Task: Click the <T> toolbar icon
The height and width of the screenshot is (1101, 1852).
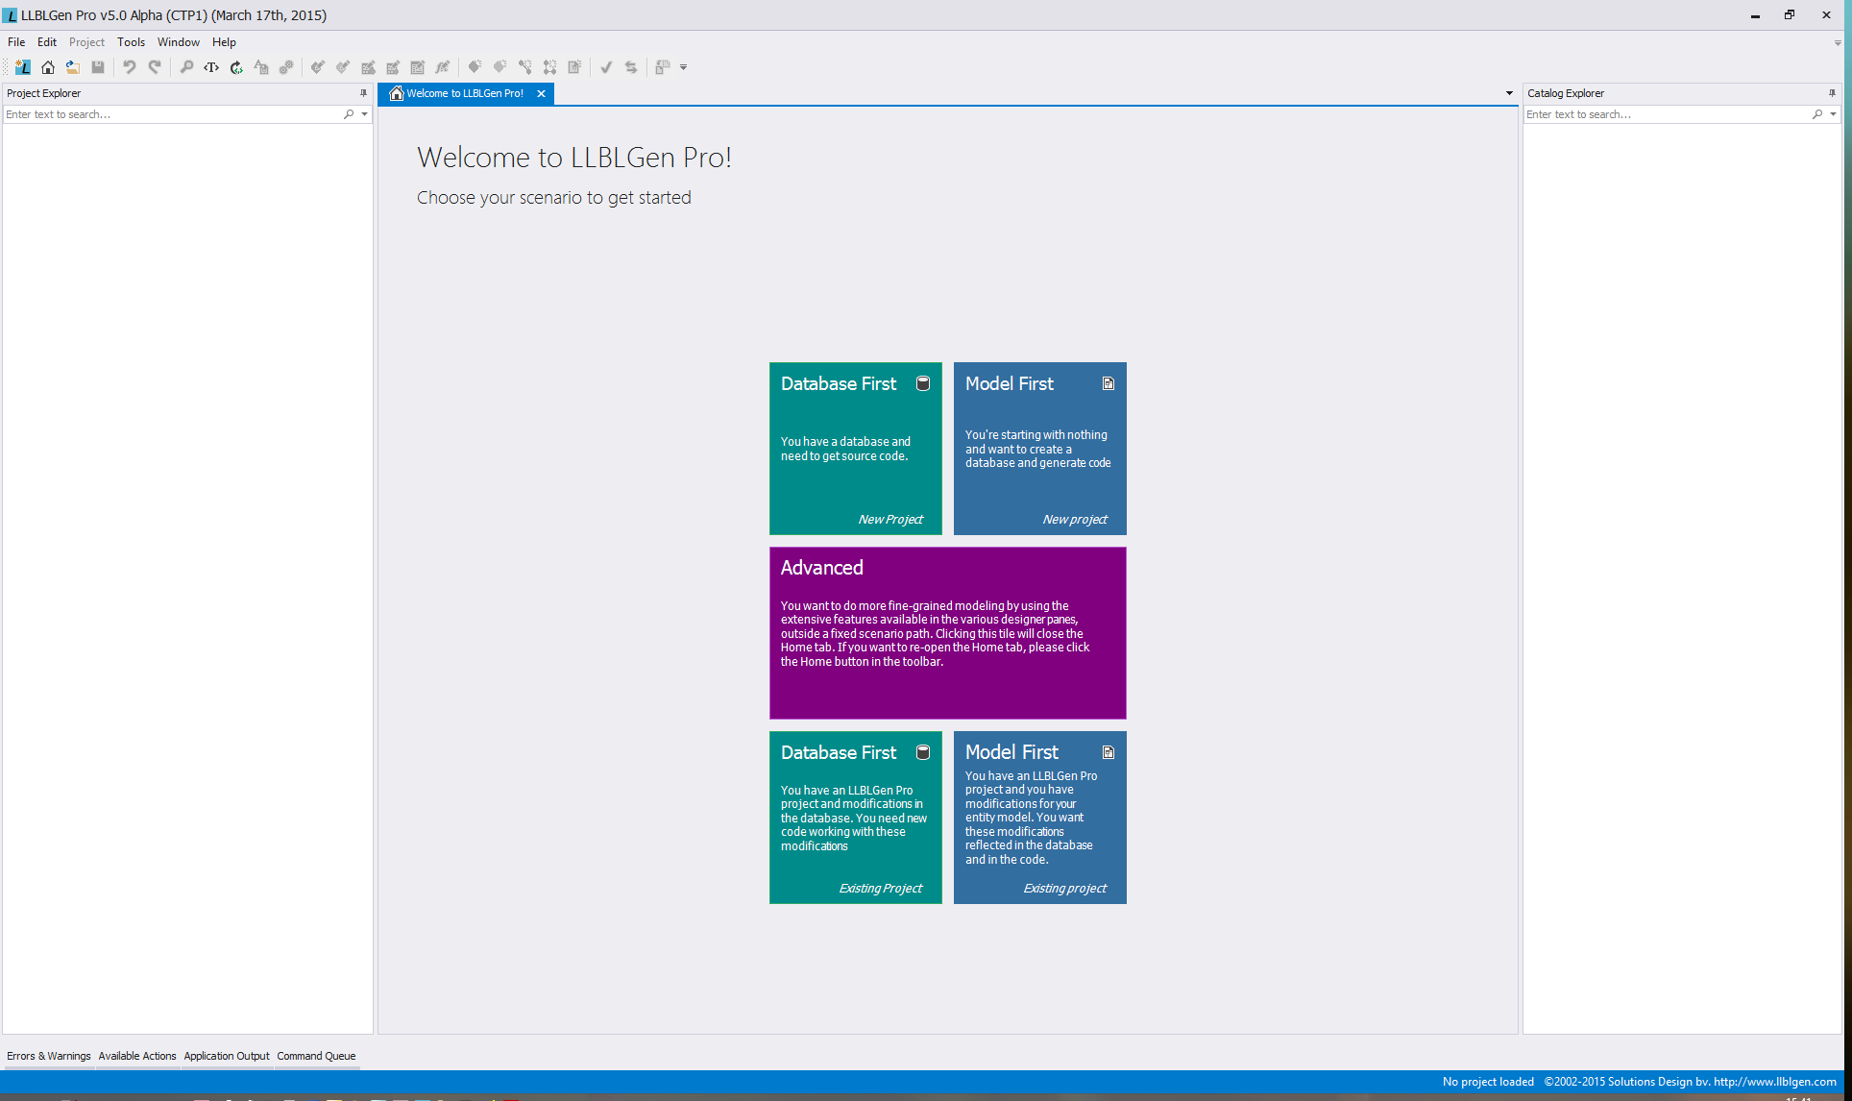Action: 211,67
